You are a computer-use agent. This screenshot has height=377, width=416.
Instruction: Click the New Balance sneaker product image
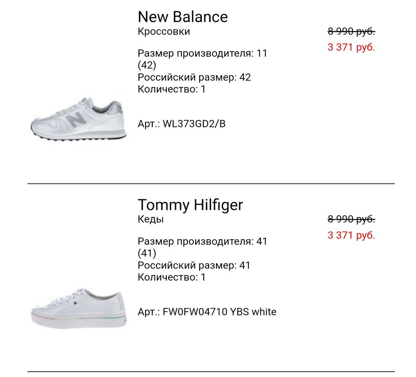coord(79,121)
